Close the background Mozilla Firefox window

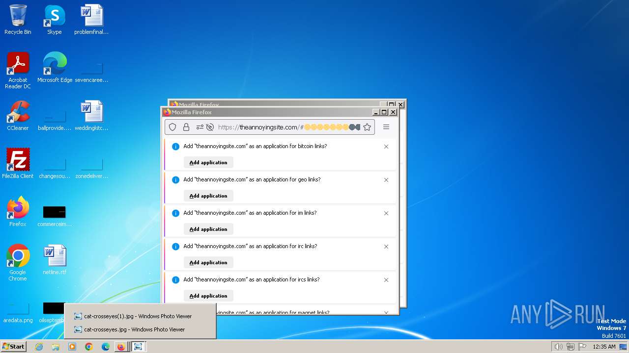400,104
